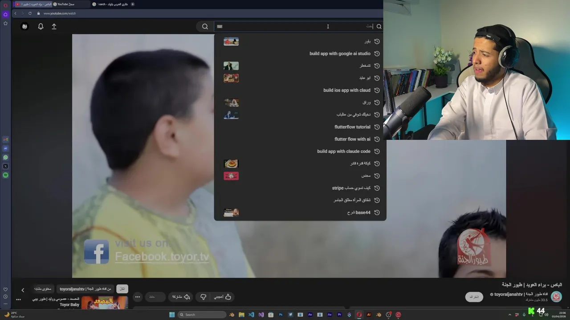Click the channel avatar beside toyoraljanahtv
The height and width of the screenshot is (320, 570).
click(556, 296)
